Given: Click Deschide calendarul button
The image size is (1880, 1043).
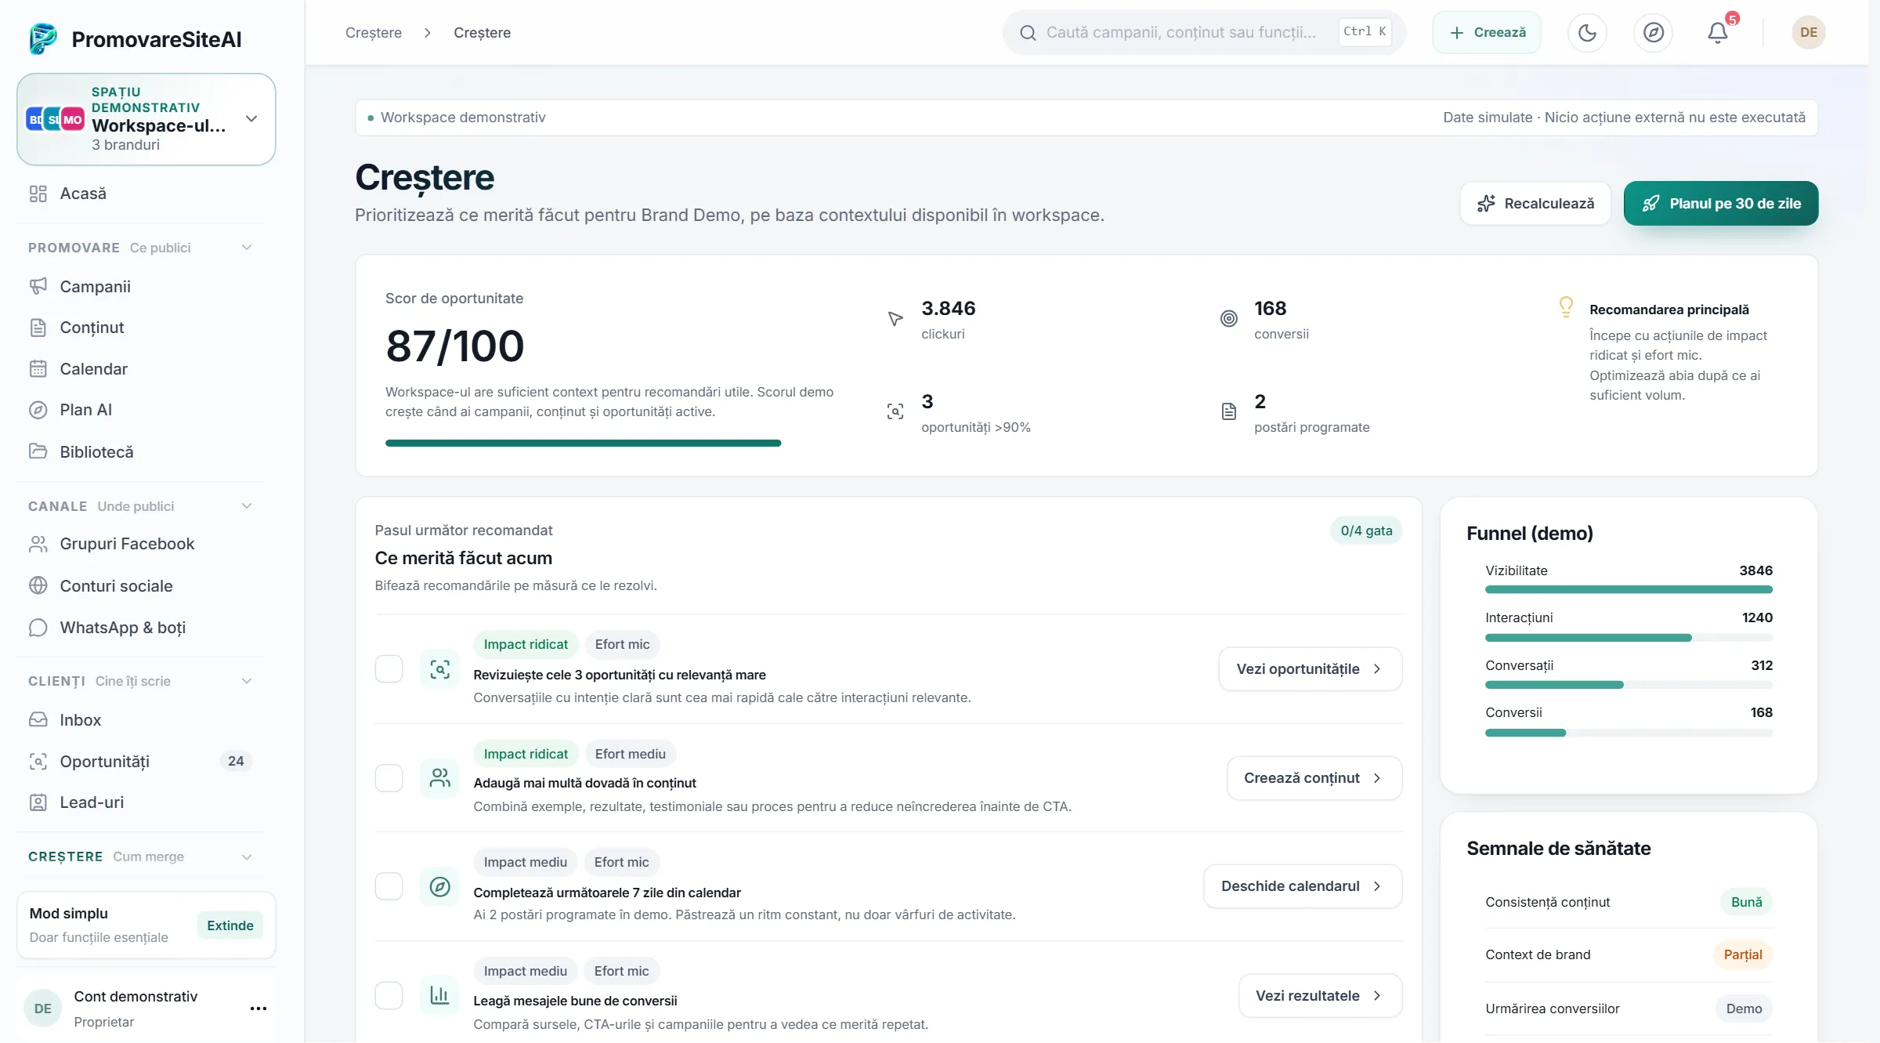Looking at the screenshot, I should point(1303,886).
